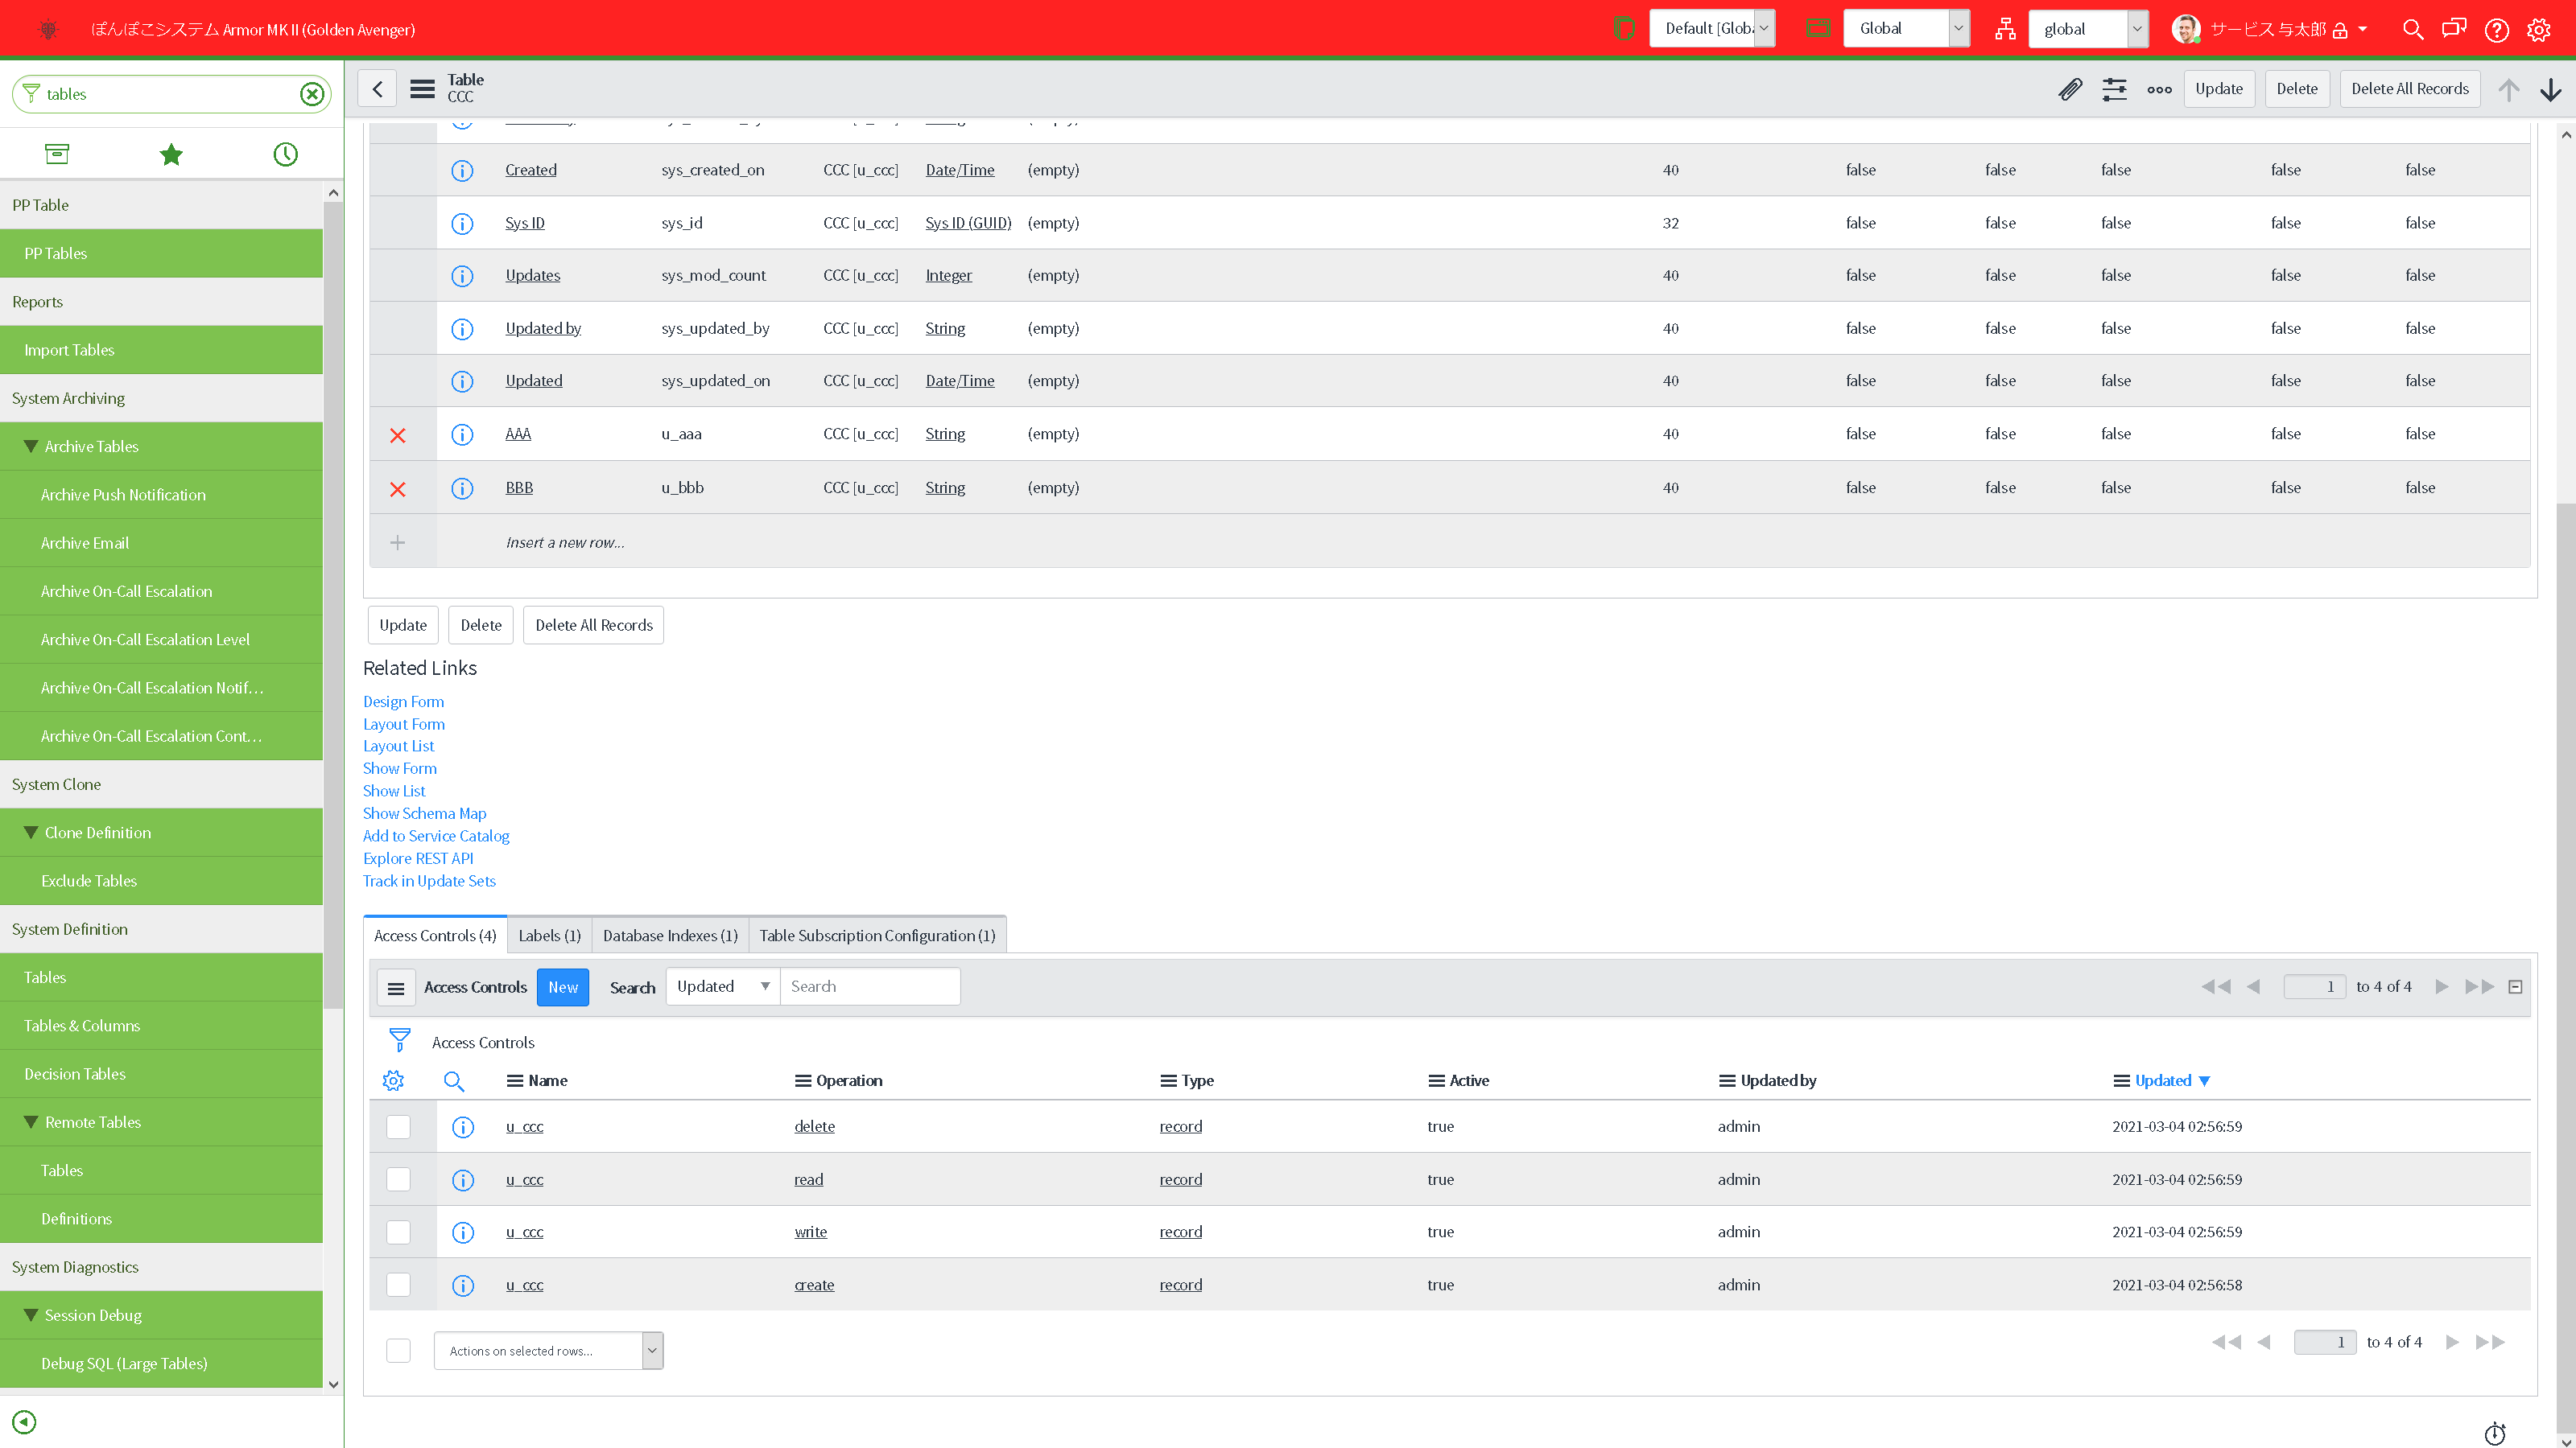Collapse the Archive Tables navigator group
This screenshot has width=2576, height=1448.
click(31, 446)
